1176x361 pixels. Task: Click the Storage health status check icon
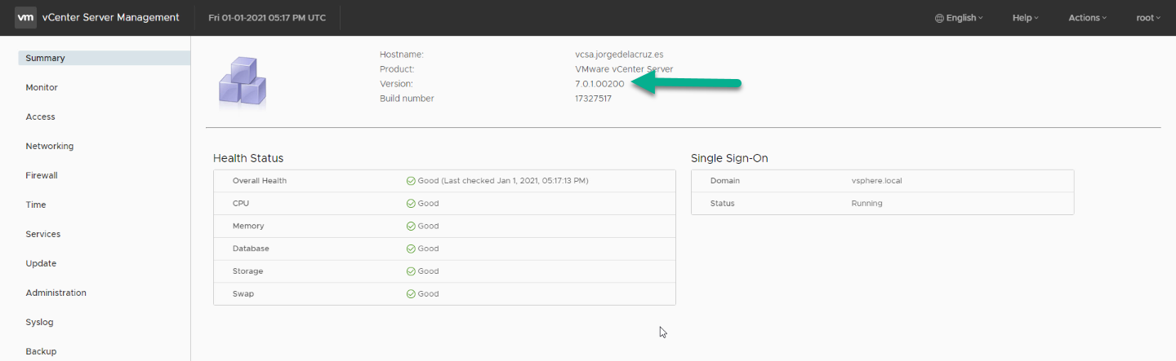(x=411, y=271)
